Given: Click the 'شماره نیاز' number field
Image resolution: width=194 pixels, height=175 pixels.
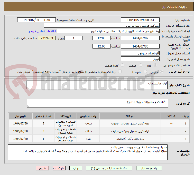Looking at the screenshot, I should (140, 20).
